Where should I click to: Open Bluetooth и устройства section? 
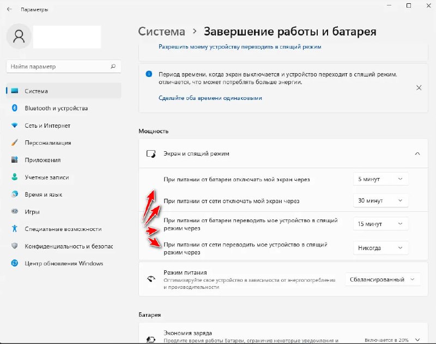(x=64, y=108)
